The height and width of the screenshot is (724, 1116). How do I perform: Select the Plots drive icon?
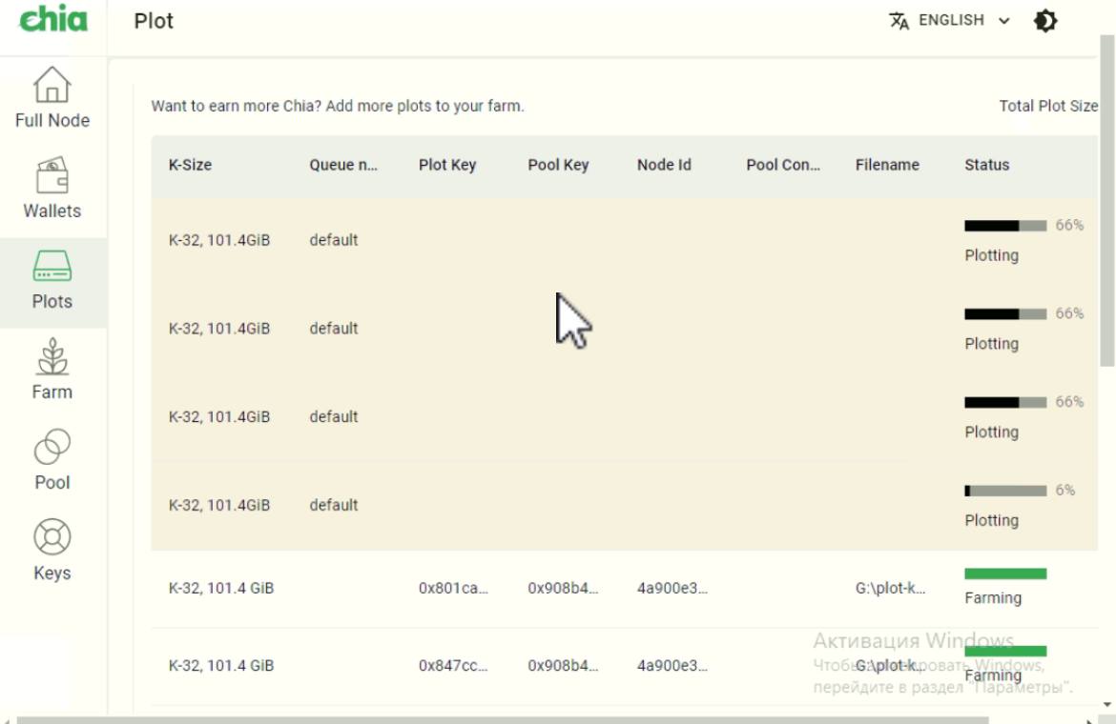click(52, 266)
